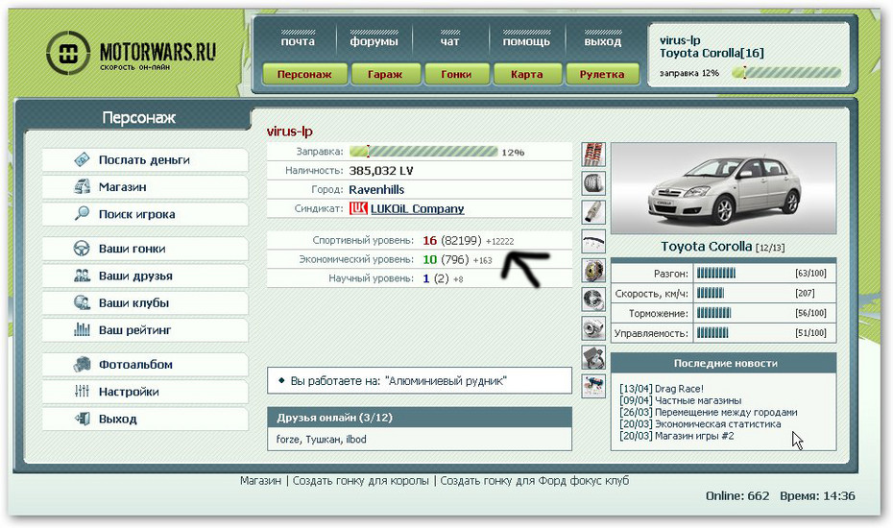Click the Заправка fuel bar in profile
893x528 pixels.
[x=423, y=152]
